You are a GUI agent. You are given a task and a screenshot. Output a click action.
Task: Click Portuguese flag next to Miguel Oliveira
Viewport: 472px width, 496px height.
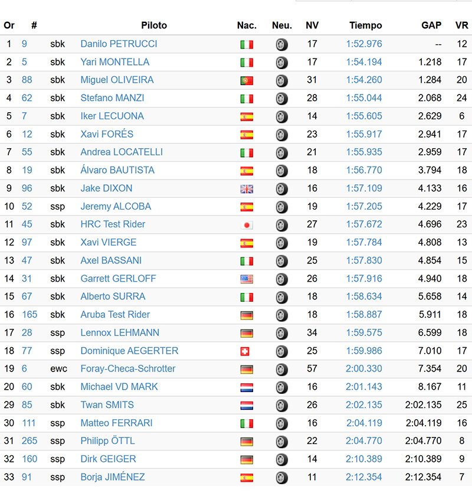[x=247, y=80]
